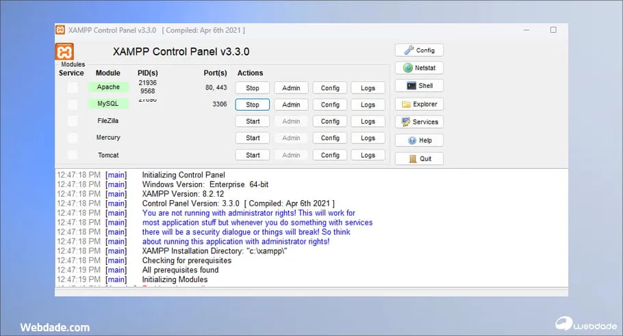
Task: Open Apache Config options
Action: coord(330,88)
